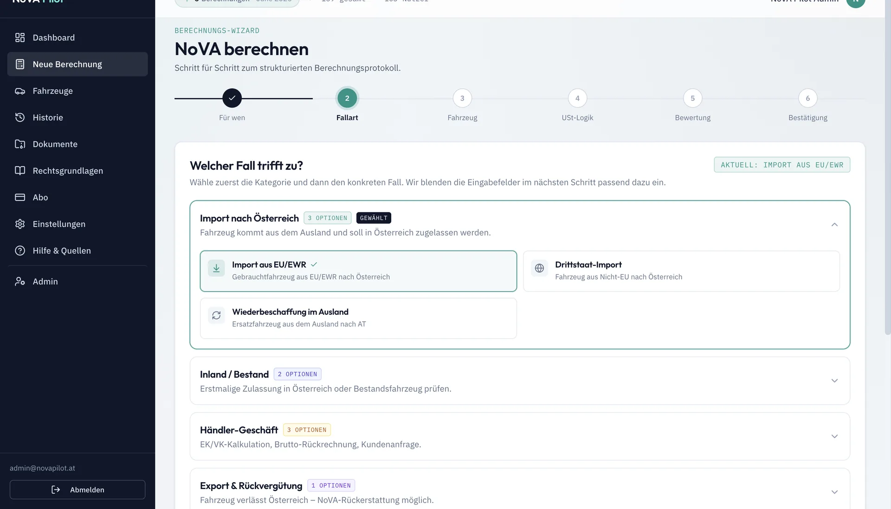Click the Abmelden logout button
This screenshot has width=891, height=509.
coord(77,490)
